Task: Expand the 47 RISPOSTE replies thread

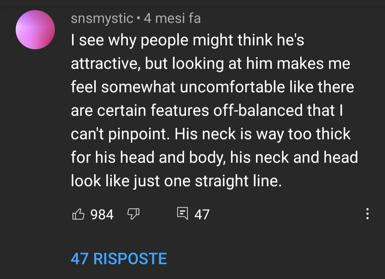Action: click(119, 259)
